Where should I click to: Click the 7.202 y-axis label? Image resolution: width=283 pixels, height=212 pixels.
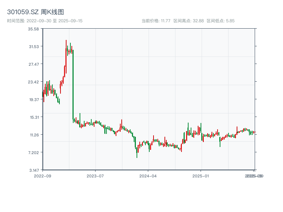click(34, 153)
